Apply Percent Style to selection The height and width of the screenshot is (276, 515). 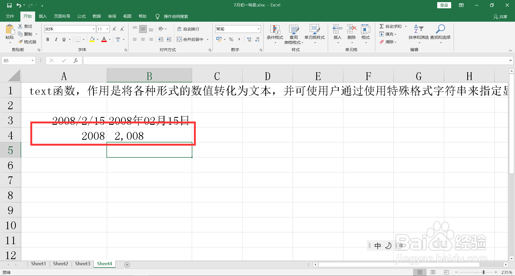click(x=231, y=39)
